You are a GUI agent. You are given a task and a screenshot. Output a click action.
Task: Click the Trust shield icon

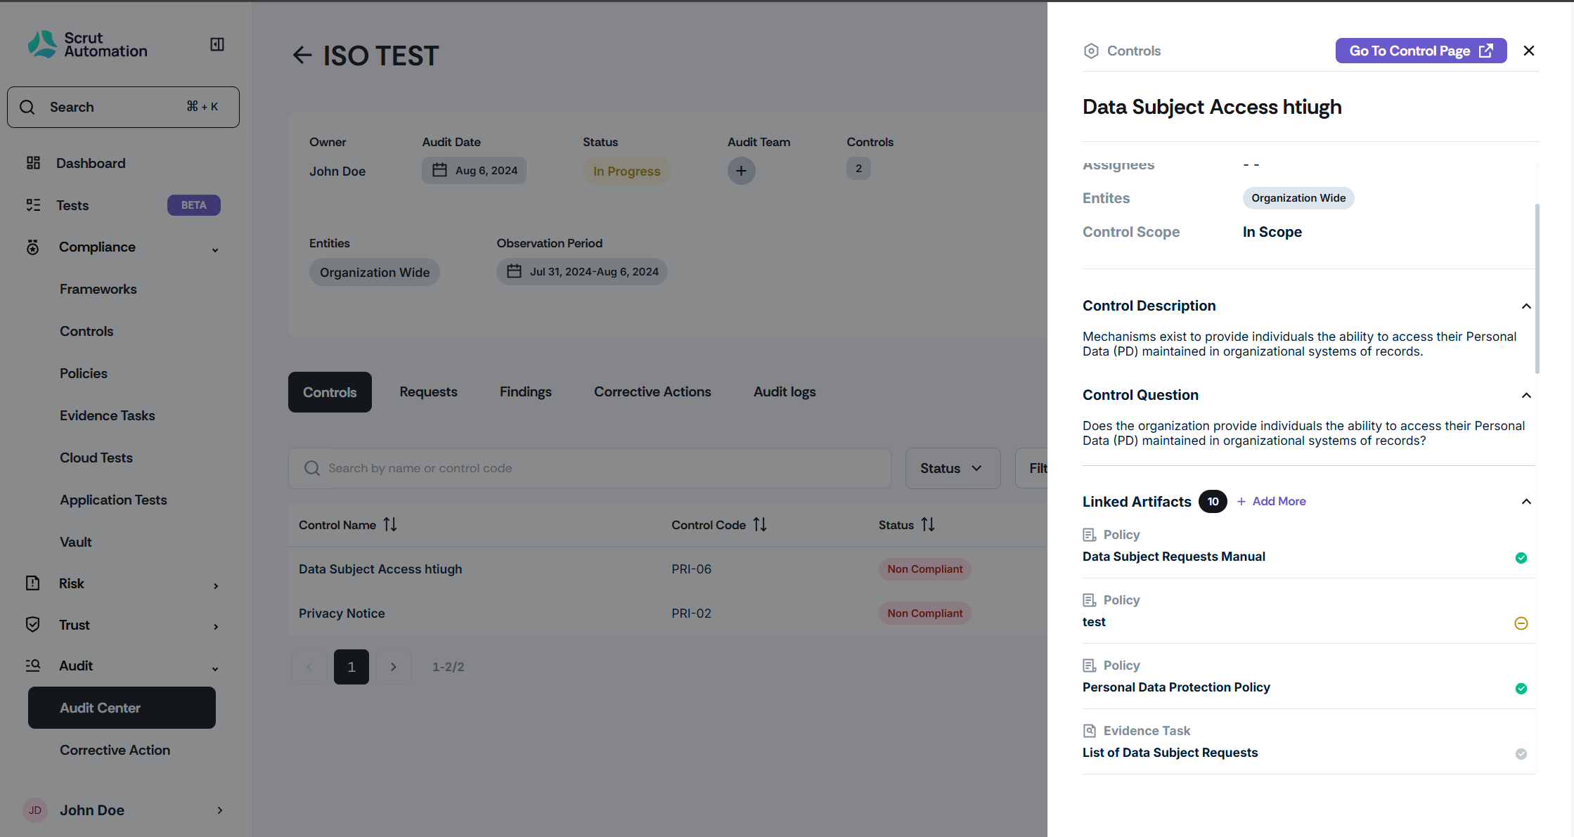pyautogui.click(x=33, y=624)
